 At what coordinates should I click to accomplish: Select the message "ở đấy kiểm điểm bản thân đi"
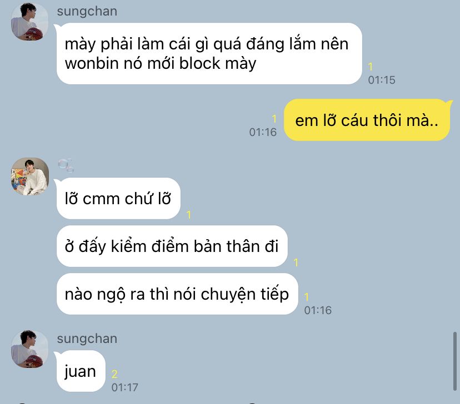[x=172, y=246]
